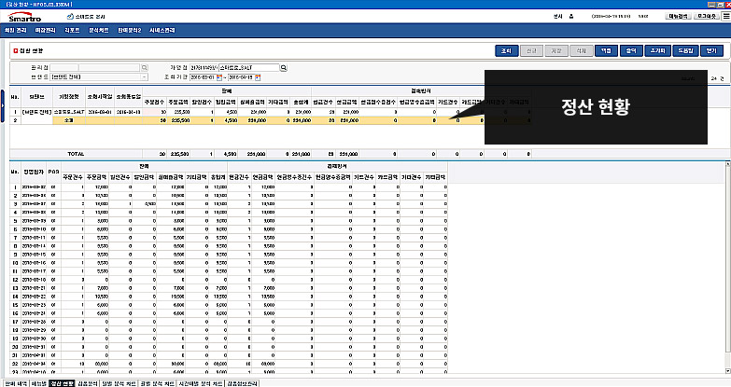Image resolution: width=731 pixels, height=387 pixels.
Task: Select row 14 in the lower daily table
Action: coord(229,297)
